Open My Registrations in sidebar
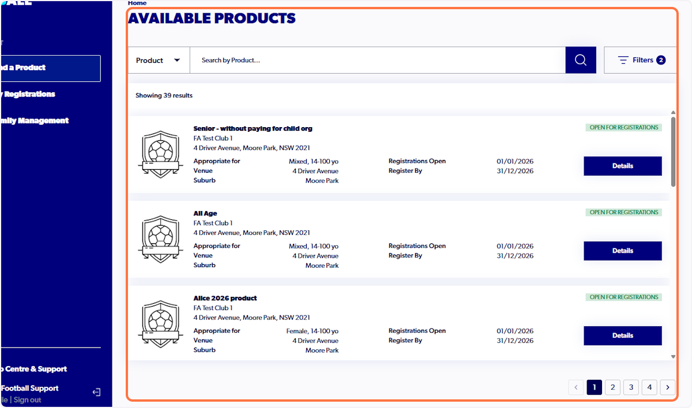Image resolution: width=692 pixels, height=408 pixels. (28, 94)
